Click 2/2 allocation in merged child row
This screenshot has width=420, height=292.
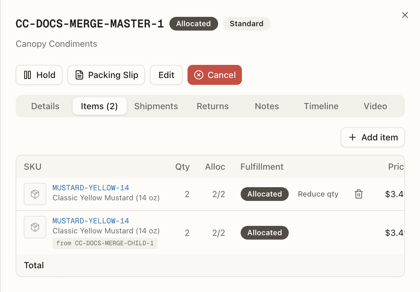[x=218, y=233]
